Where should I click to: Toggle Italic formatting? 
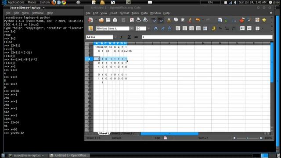pos(162,28)
